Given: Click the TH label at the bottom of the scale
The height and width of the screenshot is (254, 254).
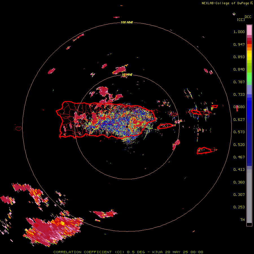Looking at the screenshot, I should tap(242, 220).
